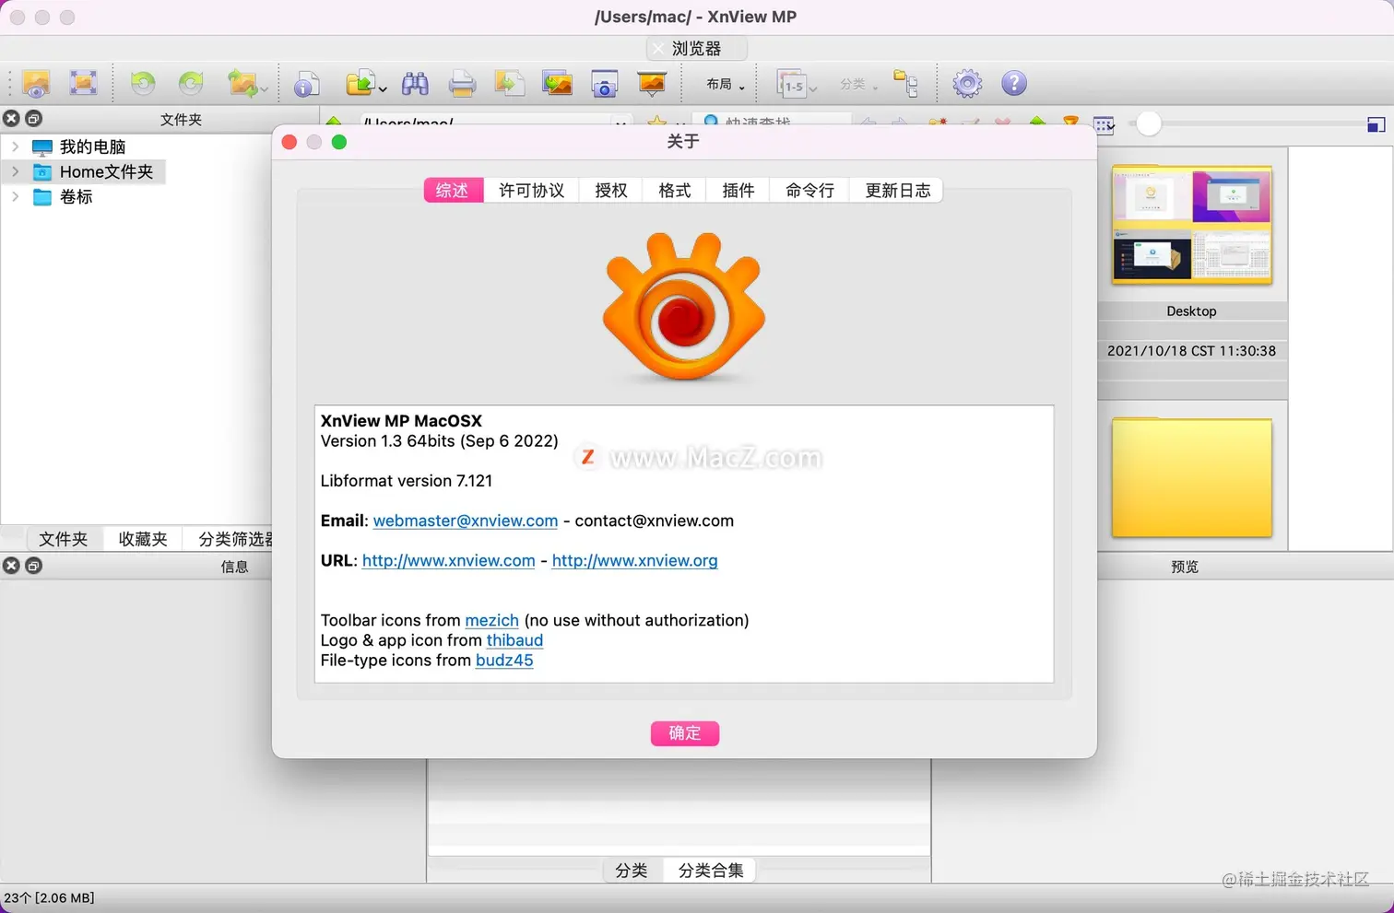
Task: Expand the Home文件夹 tree node
Action: [x=15, y=171]
